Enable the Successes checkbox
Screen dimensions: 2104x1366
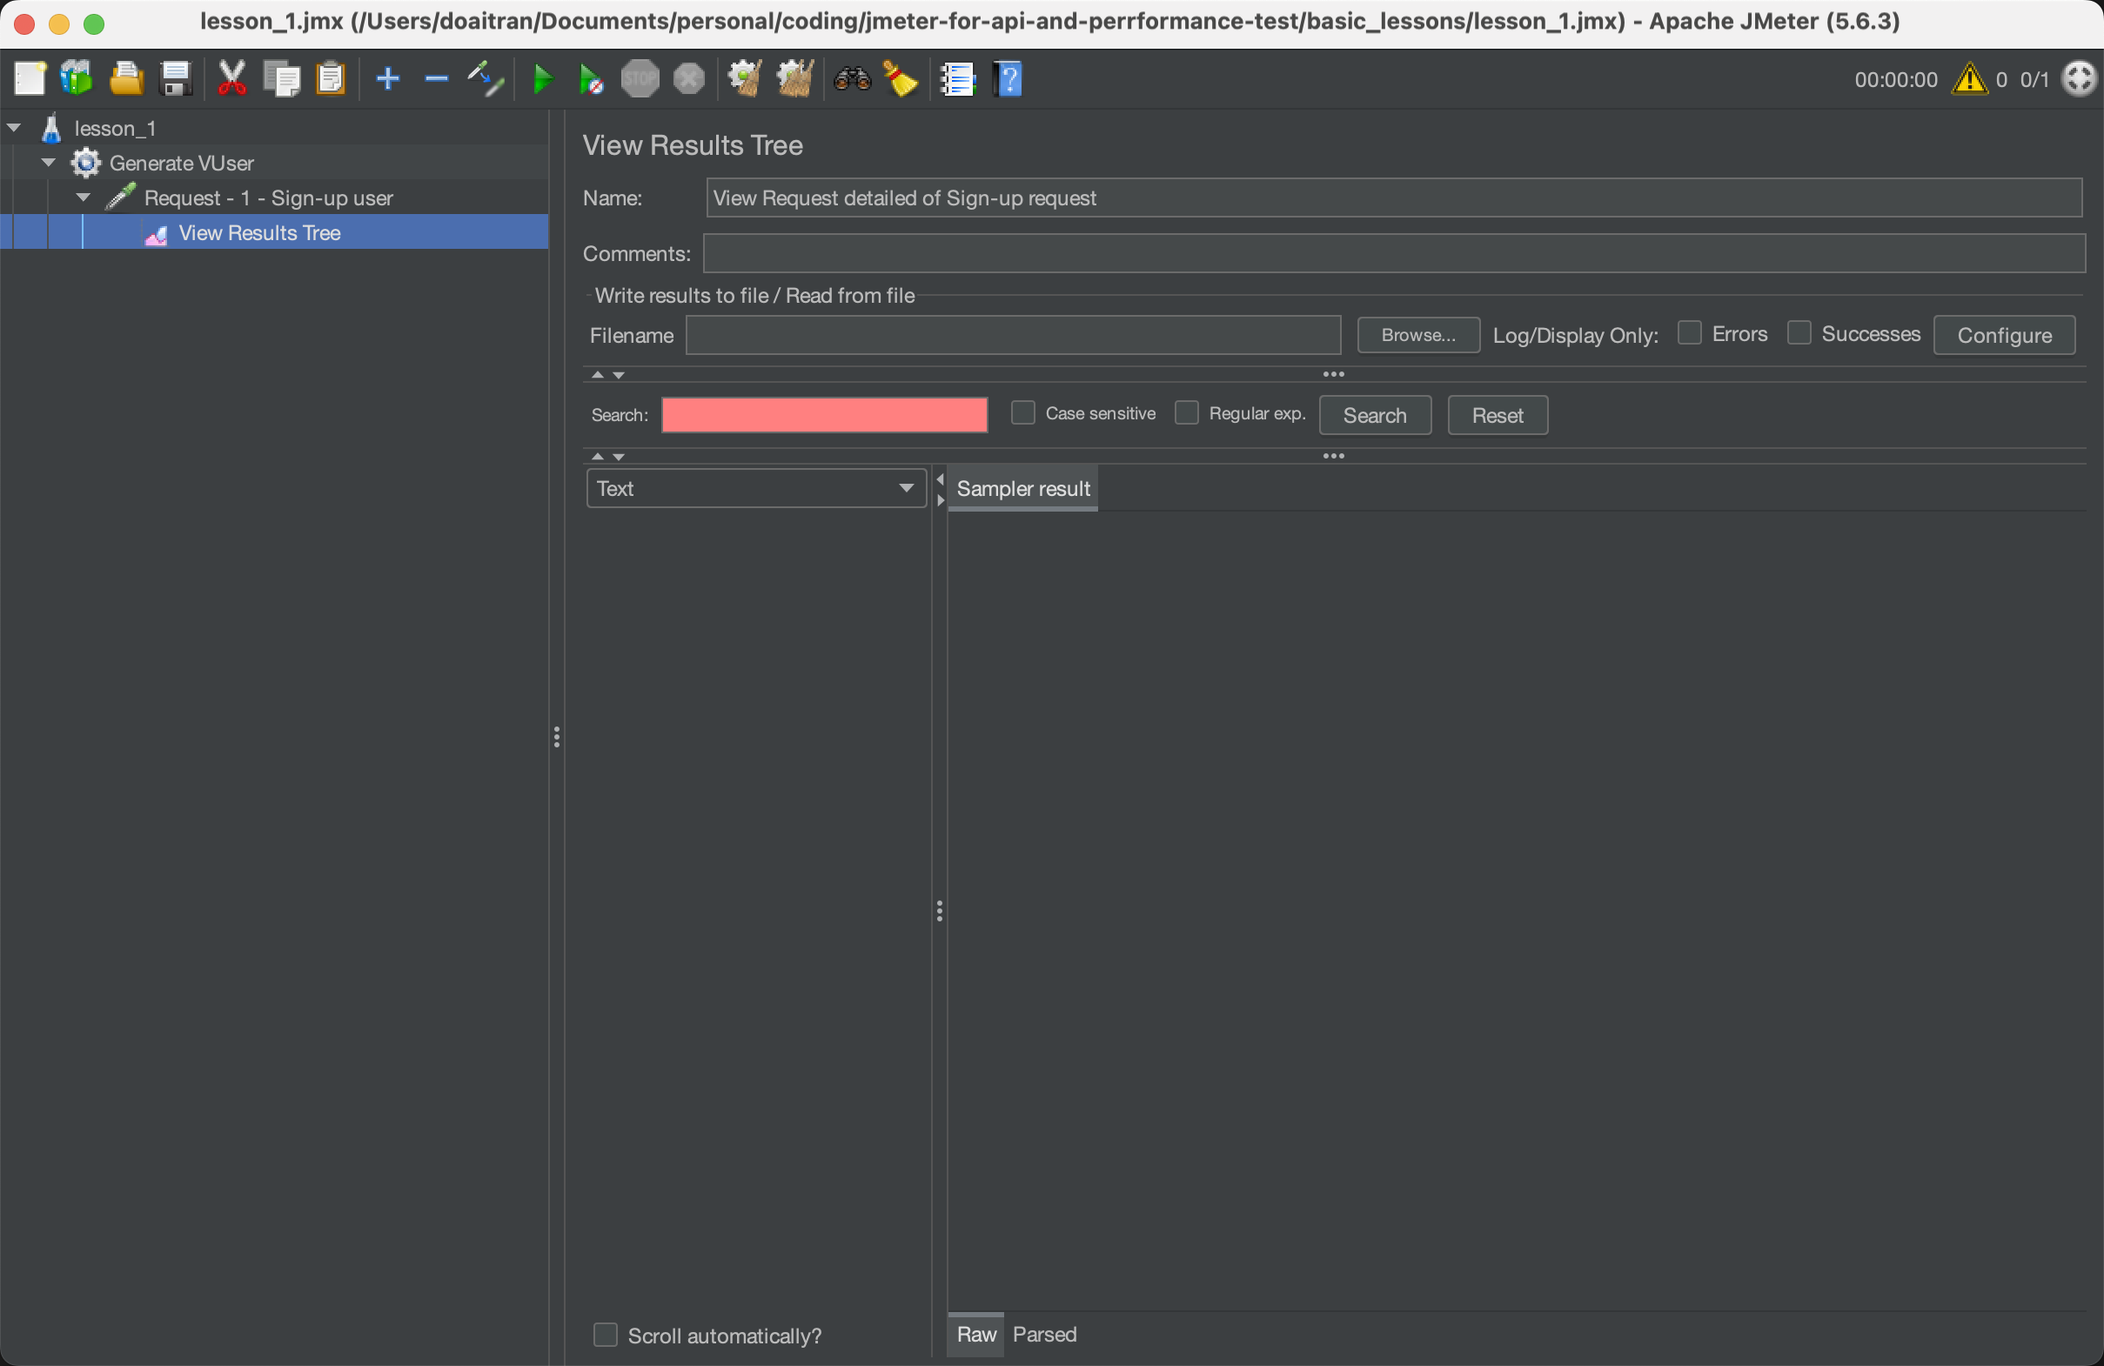1799,333
